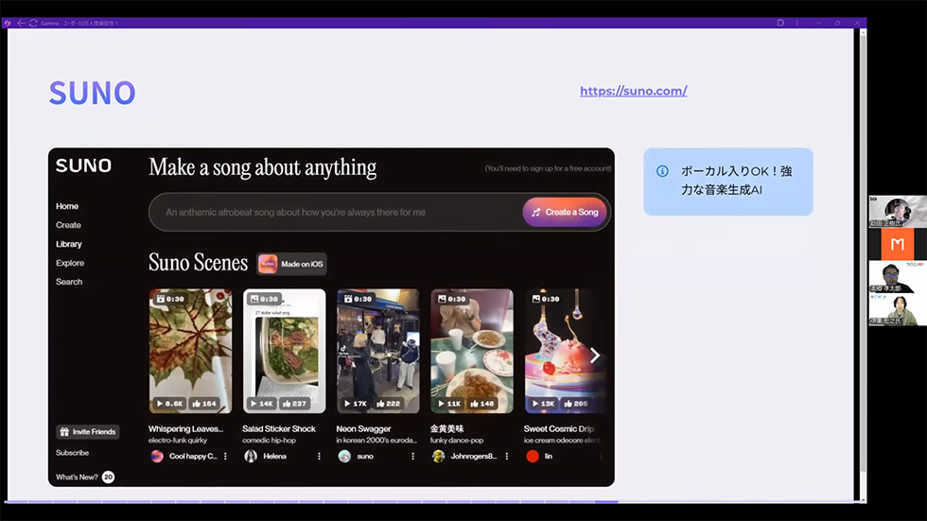This screenshot has height=521, width=927.
Task: Open the three-dot window menu
Action: [796, 23]
